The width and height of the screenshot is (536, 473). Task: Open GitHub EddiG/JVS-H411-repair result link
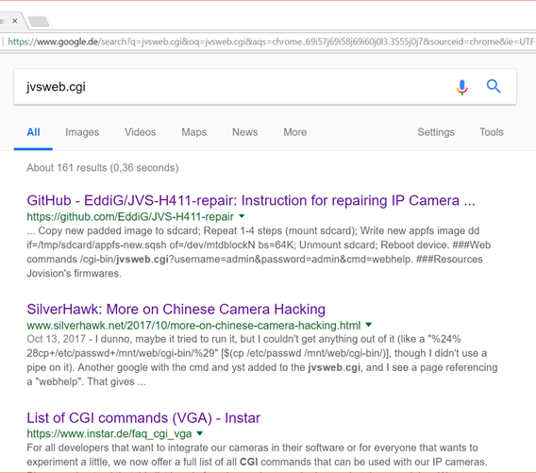pyautogui.click(x=251, y=200)
